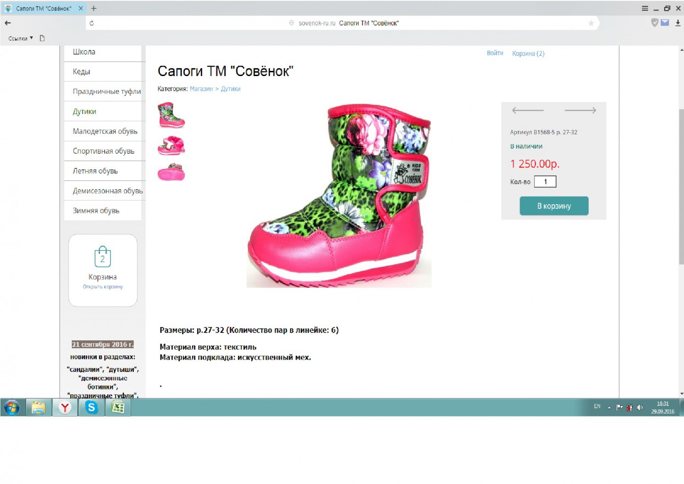Open Excel from the taskbar

(x=118, y=407)
